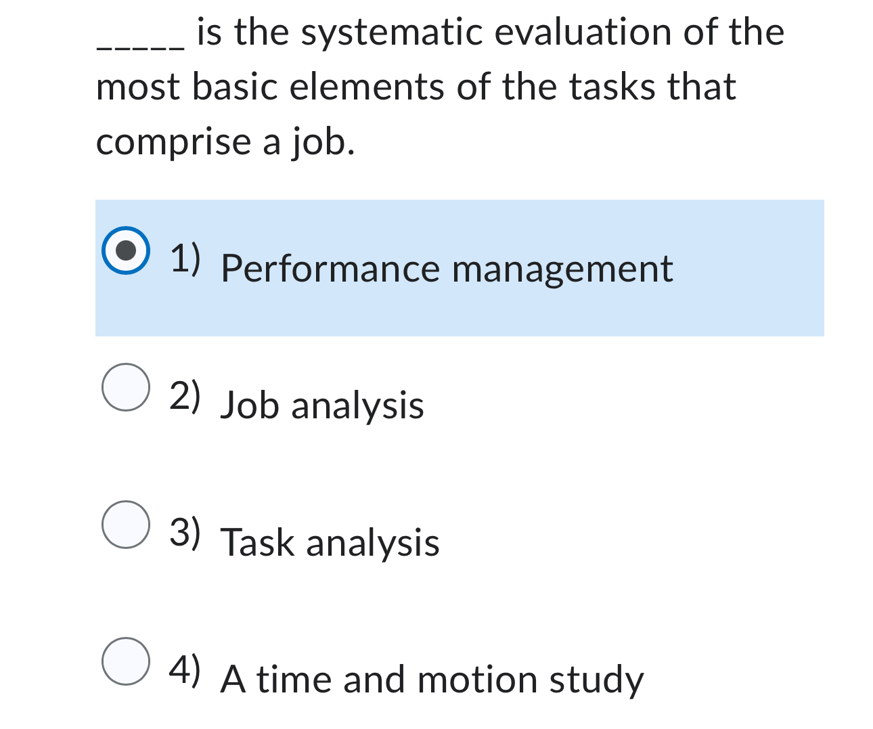This screenshot has width=873, height=729.
Task: Click the Job analysis answer text
Action: click(323, 405)
